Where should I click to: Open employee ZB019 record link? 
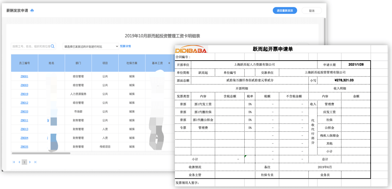point(24,94)
